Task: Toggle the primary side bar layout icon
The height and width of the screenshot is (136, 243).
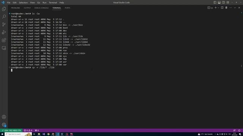Action: [x=215, y=3]
